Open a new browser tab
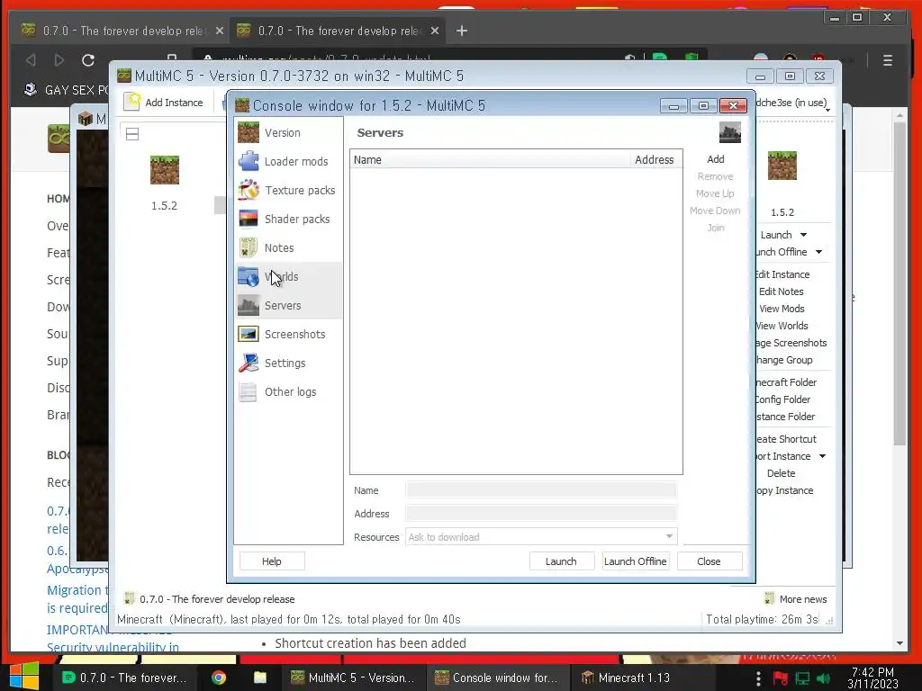Image resolution: width=922 pixels, height=691 pixels. tap(462, 31)
